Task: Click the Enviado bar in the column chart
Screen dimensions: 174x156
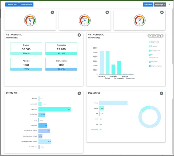Action: pos(108,63)
